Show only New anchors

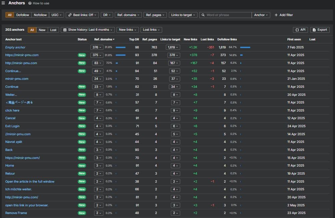(42, 30)
